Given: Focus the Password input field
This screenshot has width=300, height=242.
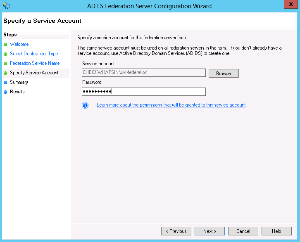Looking at the screenshot, I should (144, 92).
